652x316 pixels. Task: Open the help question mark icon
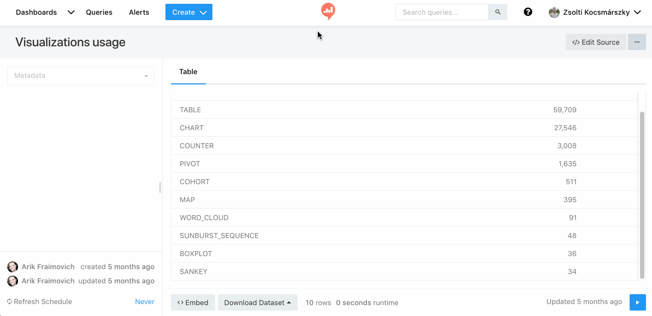coord(527,12)
